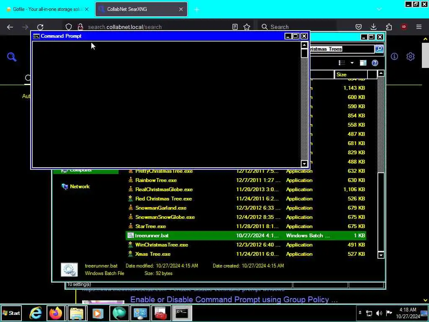Click the Firefox back arrow
The height and width of the screenshot is (322, 429).
(x=10, y=27)
